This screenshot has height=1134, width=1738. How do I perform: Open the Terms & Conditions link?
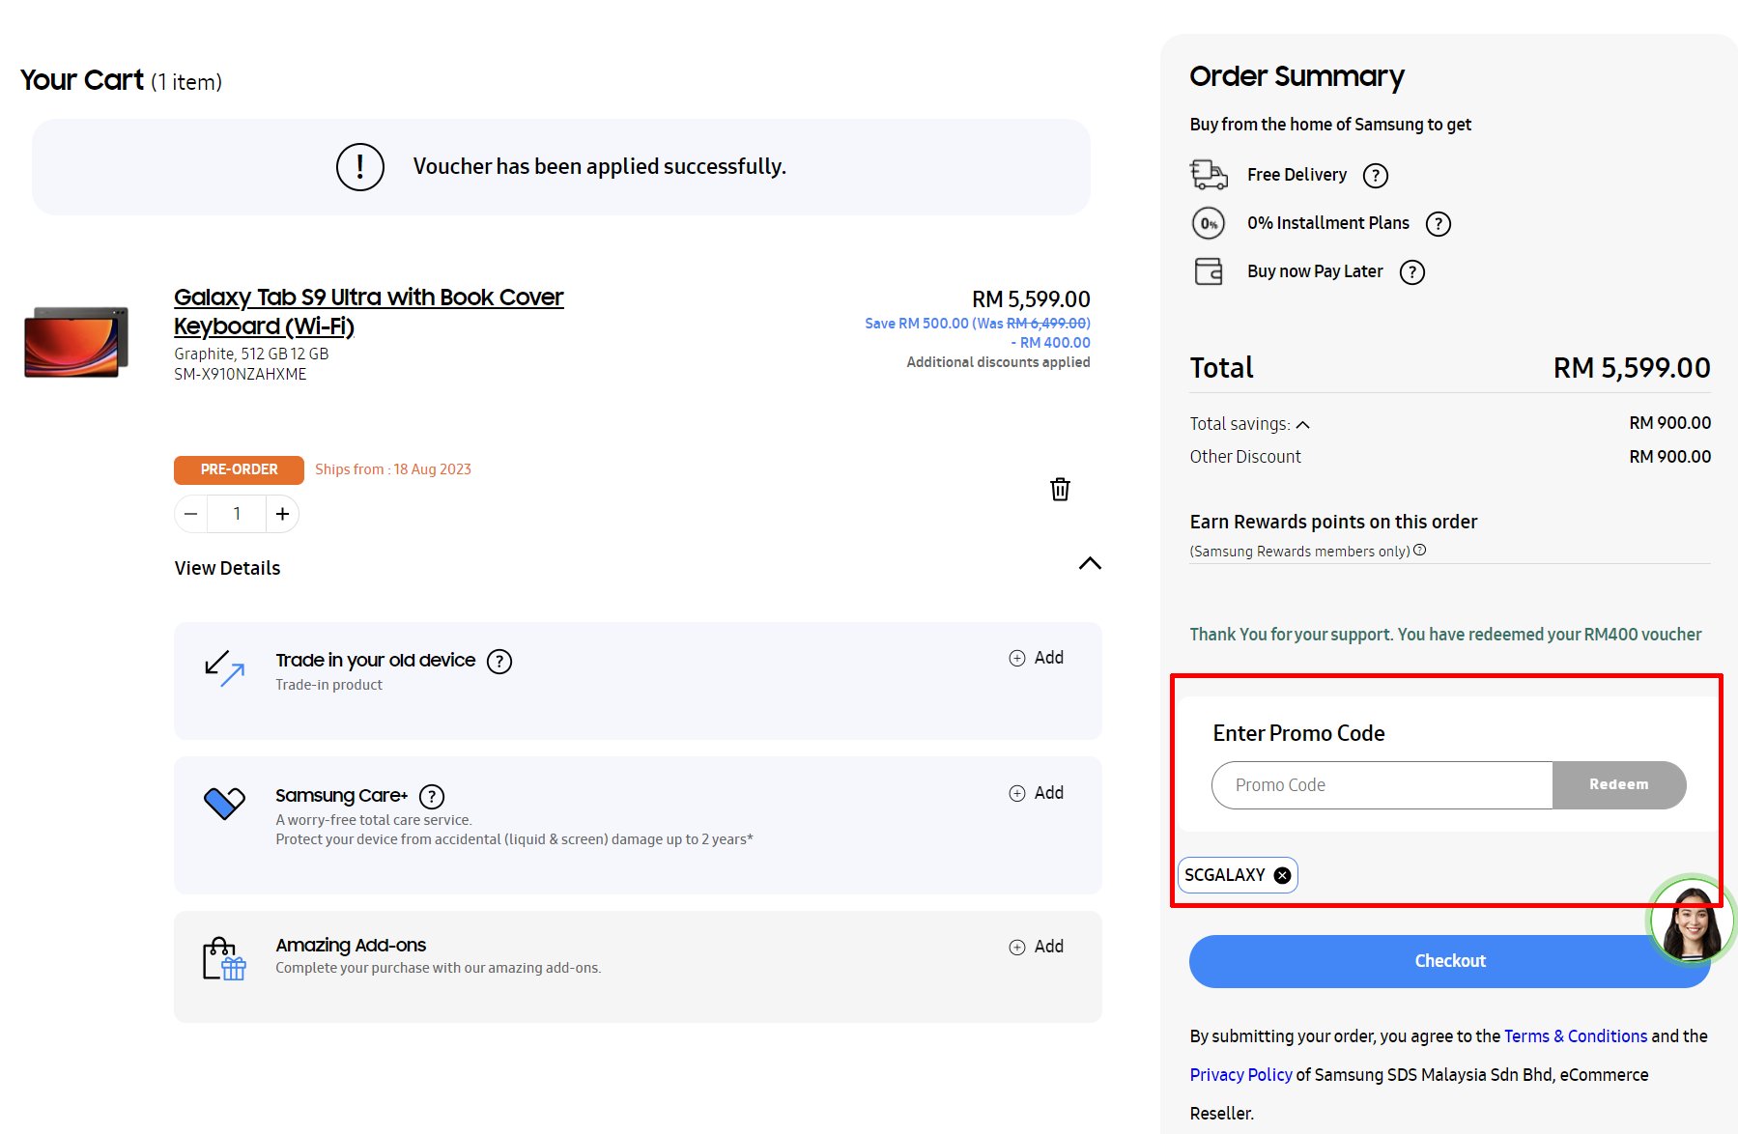point(1576,1036)
